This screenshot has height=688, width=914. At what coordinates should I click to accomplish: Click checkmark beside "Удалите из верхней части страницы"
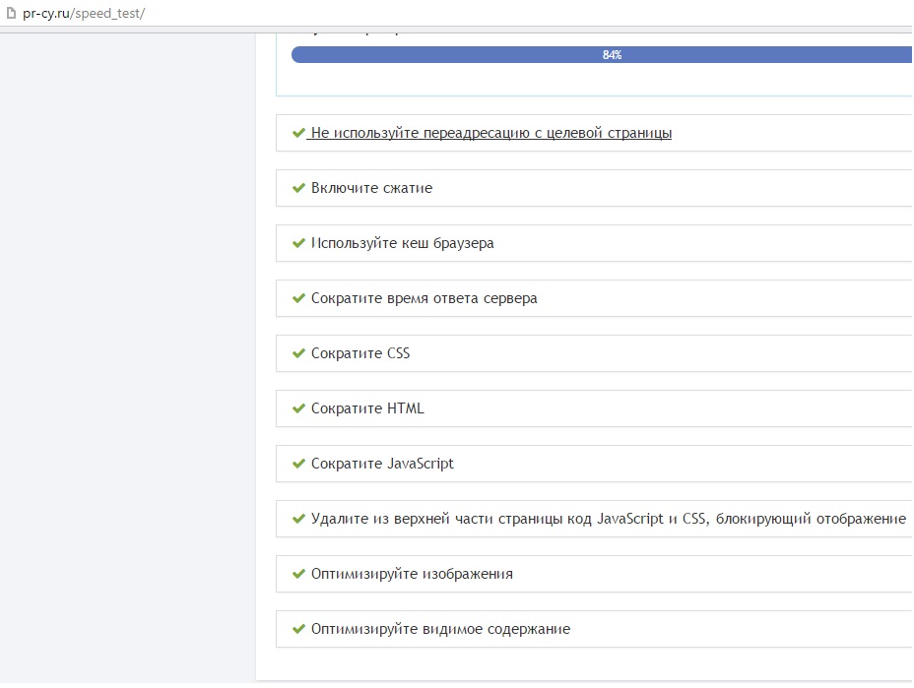(298, 519)
